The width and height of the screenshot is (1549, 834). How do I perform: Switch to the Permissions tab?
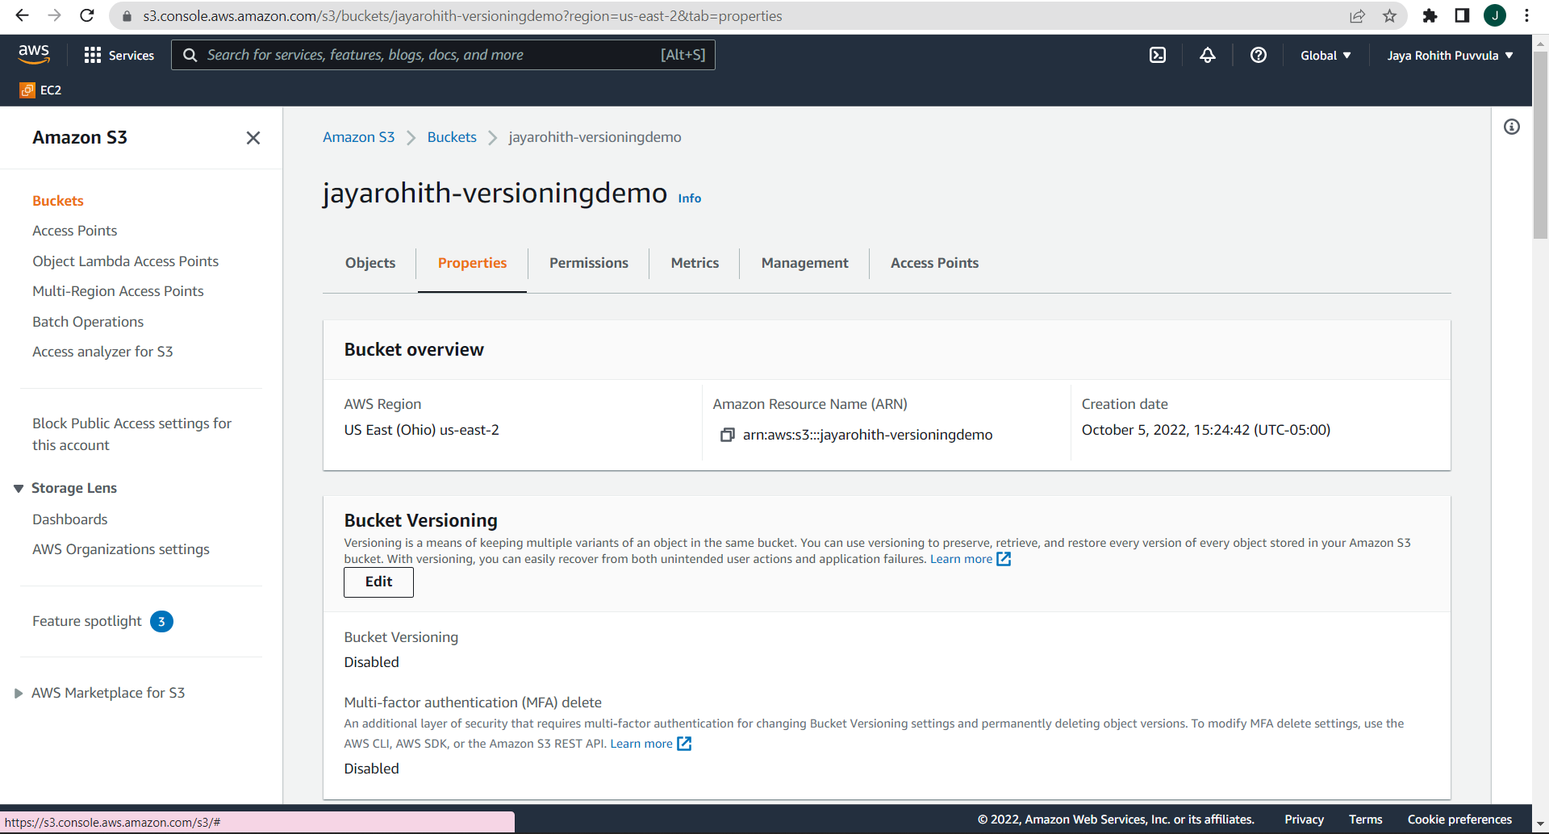click(x=588, y=263)
